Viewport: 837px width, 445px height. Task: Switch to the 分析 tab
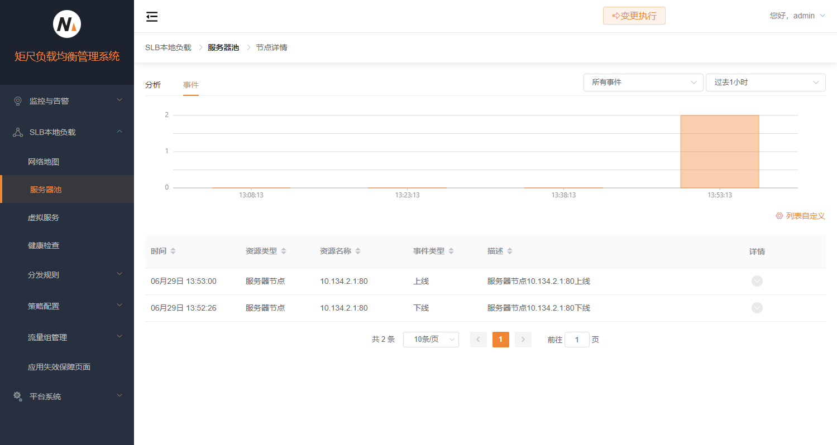153,85
